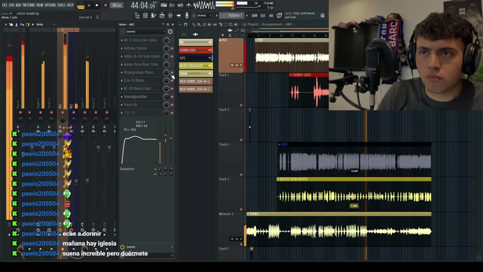This screenshot has height=272, width=483.
Task: Click the Ctrl modifier button
Action: pos(263,15)
